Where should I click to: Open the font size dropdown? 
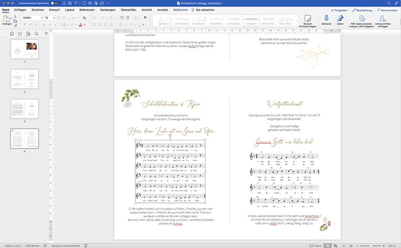coord(54,18)
